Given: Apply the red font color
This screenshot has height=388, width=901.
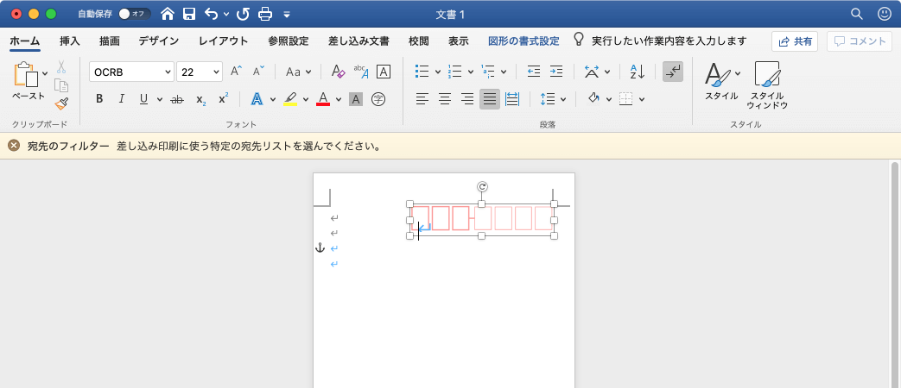Looking at the screenshot, I should (323, 99).
